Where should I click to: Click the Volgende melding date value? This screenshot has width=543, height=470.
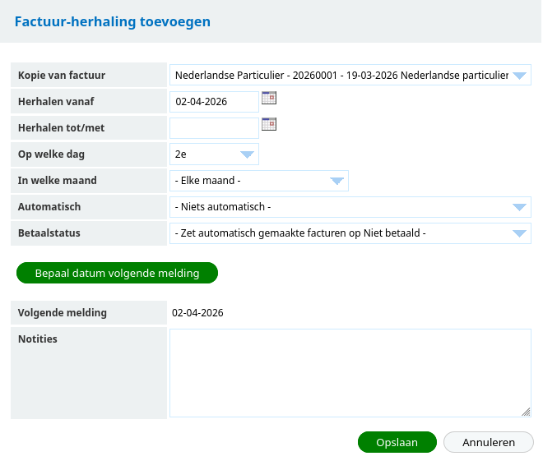pyautogui.click(x=197, y=312)
